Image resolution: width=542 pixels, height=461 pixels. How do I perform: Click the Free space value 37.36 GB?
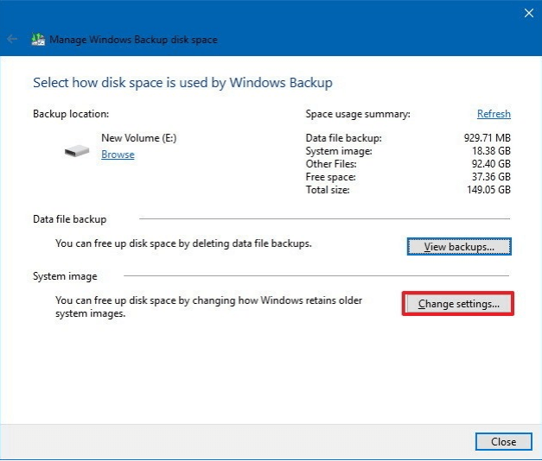[490, 176]
